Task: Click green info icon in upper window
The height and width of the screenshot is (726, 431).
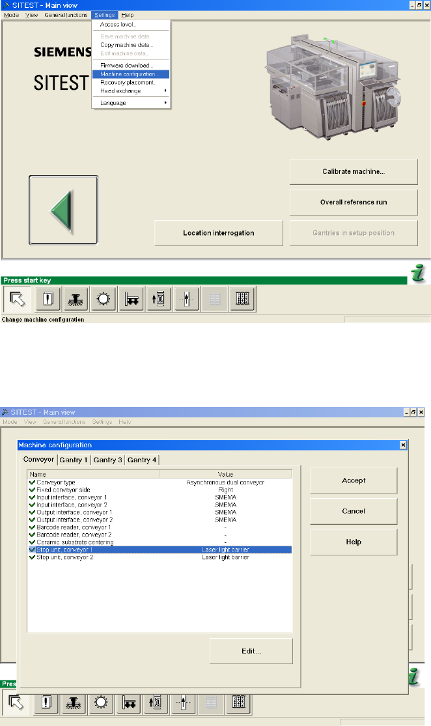Action: (x=419, y=273)
